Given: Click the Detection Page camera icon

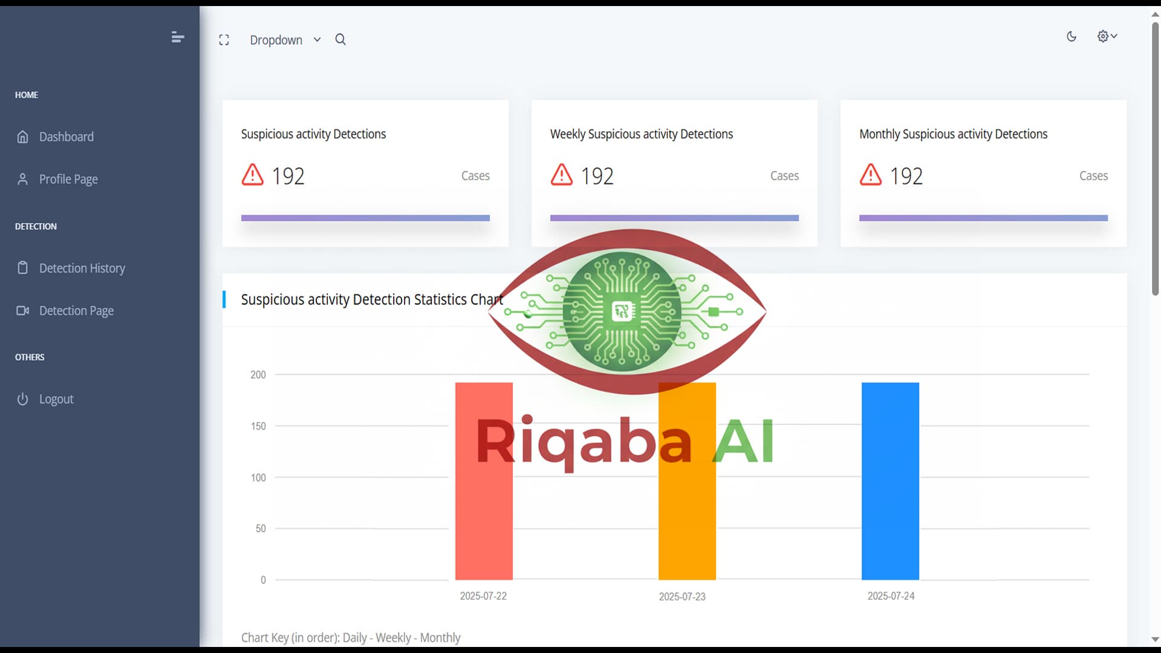Looking at the screenshot, I should [x=22, y=310].
